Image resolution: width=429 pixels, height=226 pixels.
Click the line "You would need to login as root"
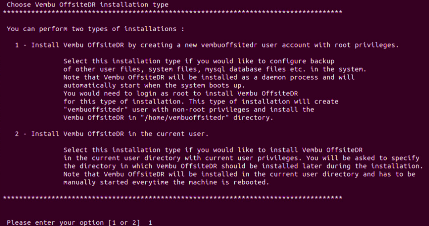tap(181, 93)
